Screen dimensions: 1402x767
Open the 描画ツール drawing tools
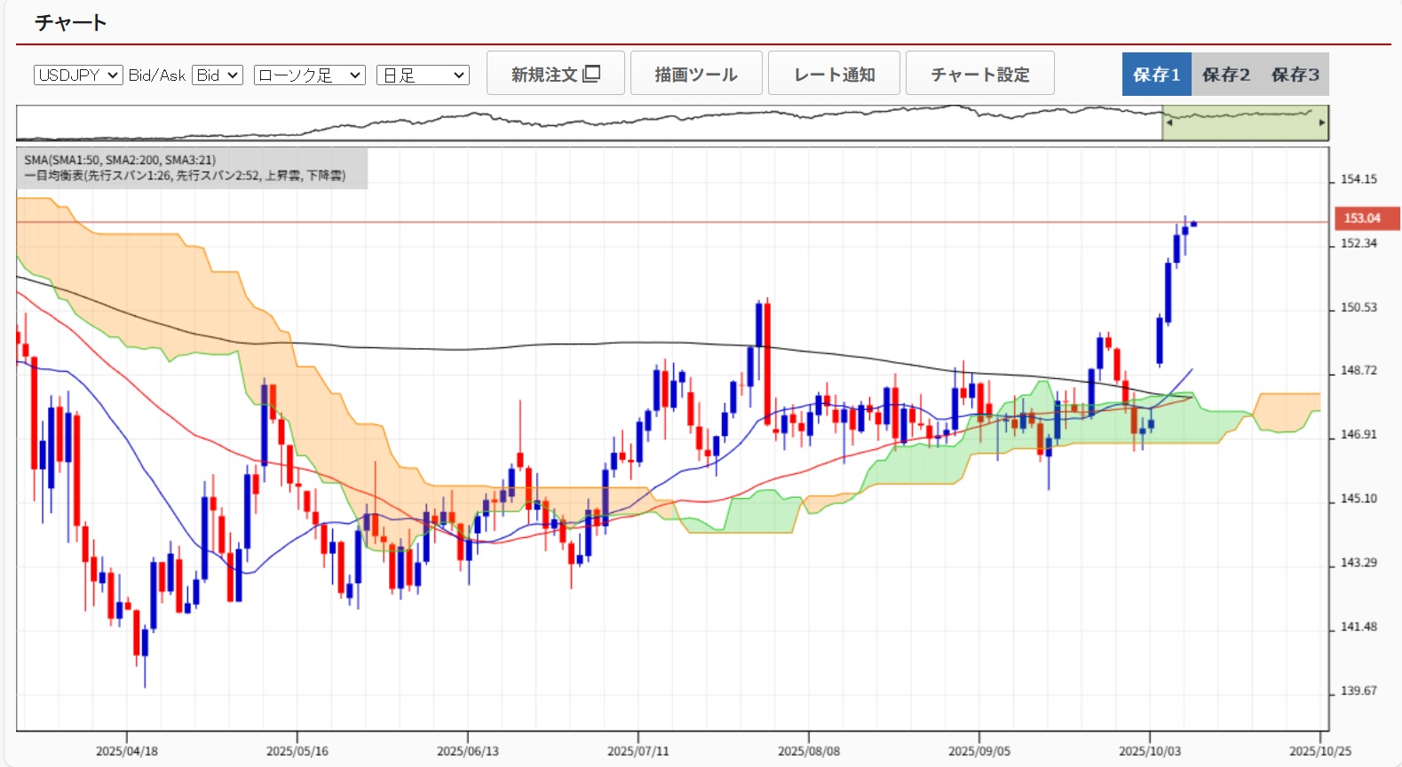point(696,74)
